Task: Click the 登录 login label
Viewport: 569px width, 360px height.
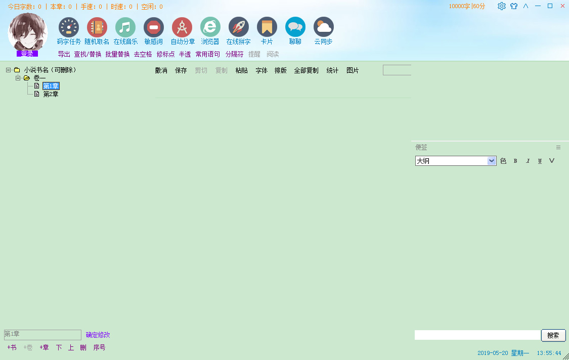Action: click(x=27, y=54)
